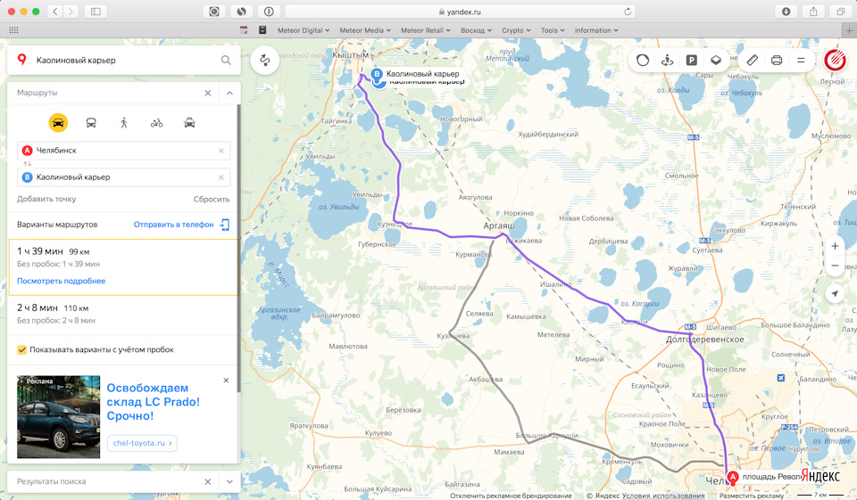Toggle Показывать варианты с учётом пробок checkbox
The width and height of the screenshot is (857, 500).
click(21, 350)
